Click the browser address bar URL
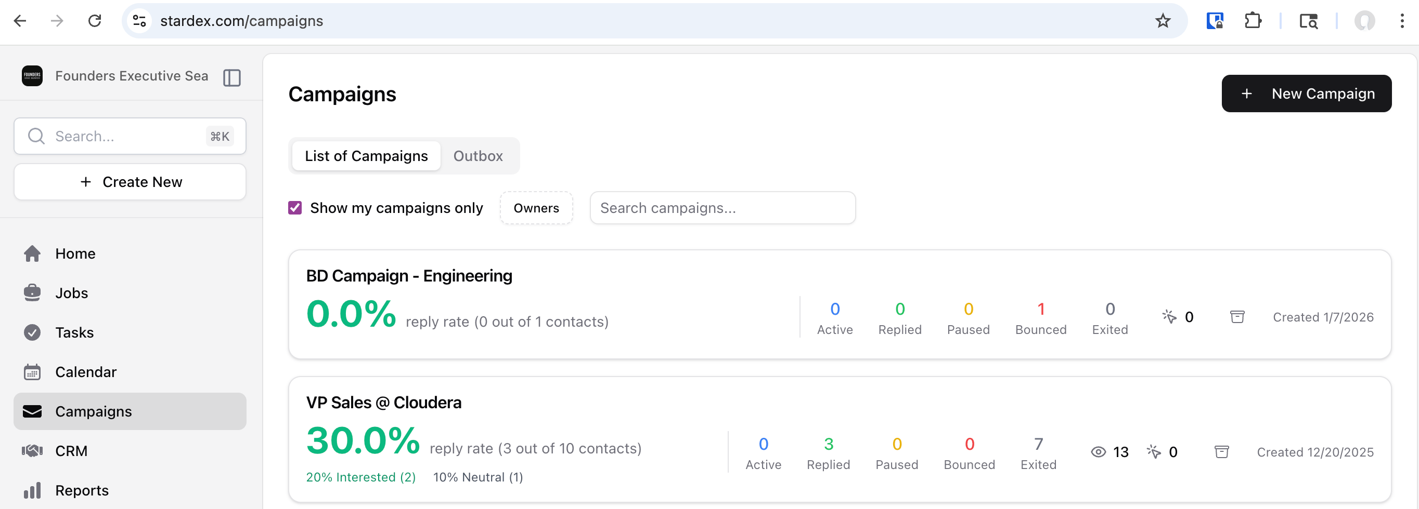1419x509 pixels. click(241, 21)
